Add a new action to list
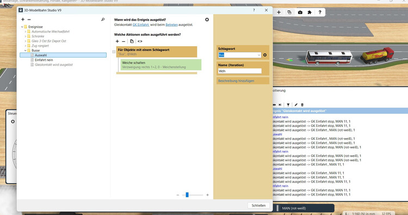 click(118, 41)
